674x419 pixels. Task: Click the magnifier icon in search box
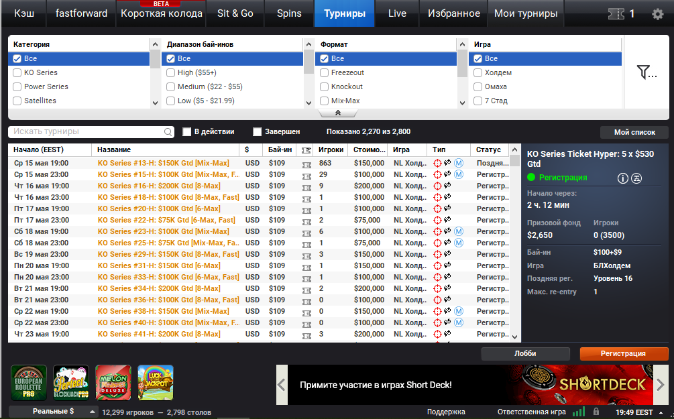coord(168,132)
